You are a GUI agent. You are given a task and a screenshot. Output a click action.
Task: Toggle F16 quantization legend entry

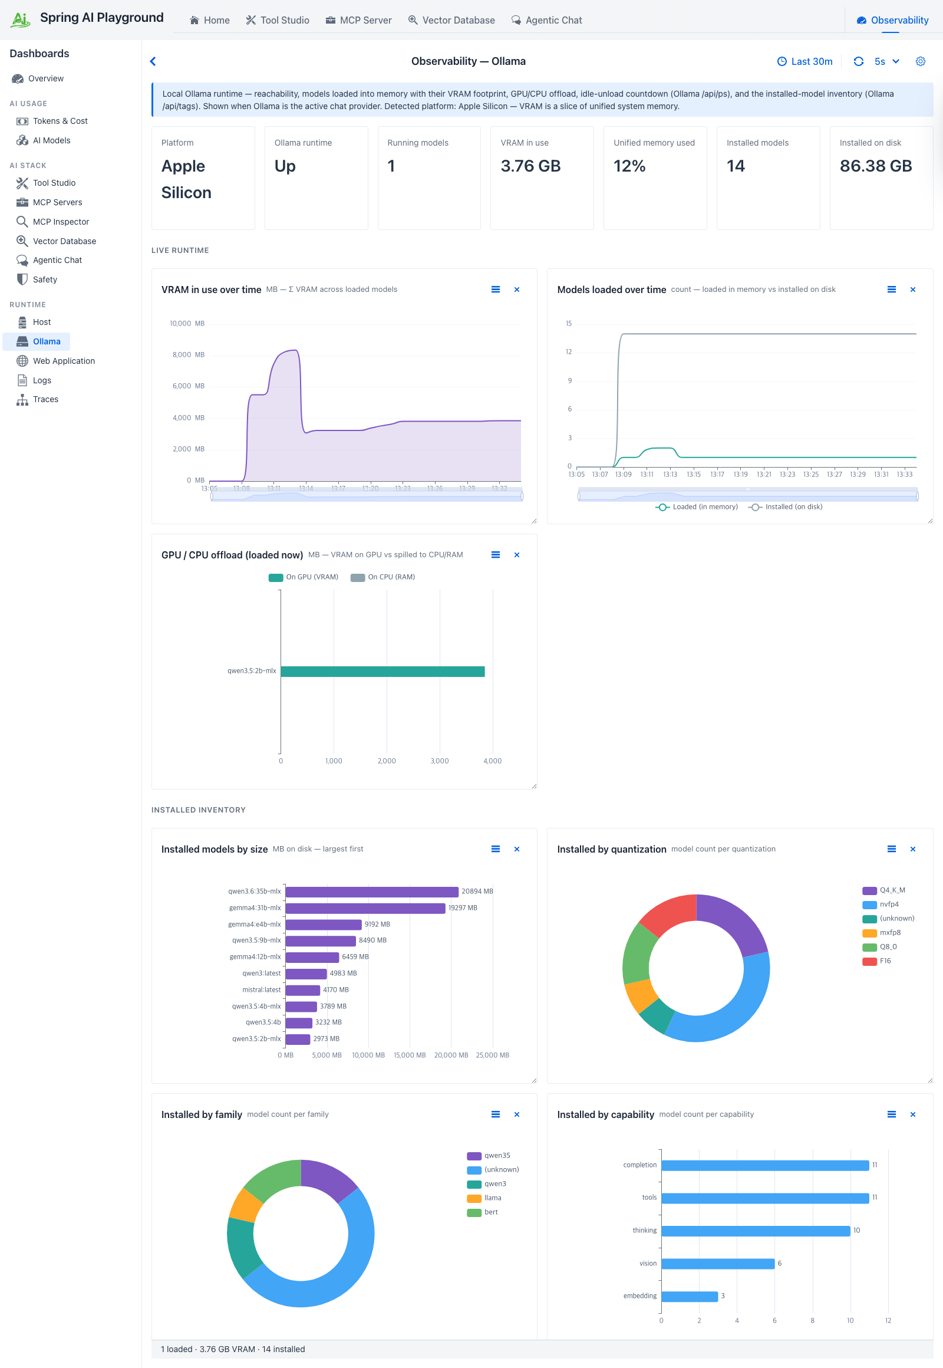pos(877,962)
